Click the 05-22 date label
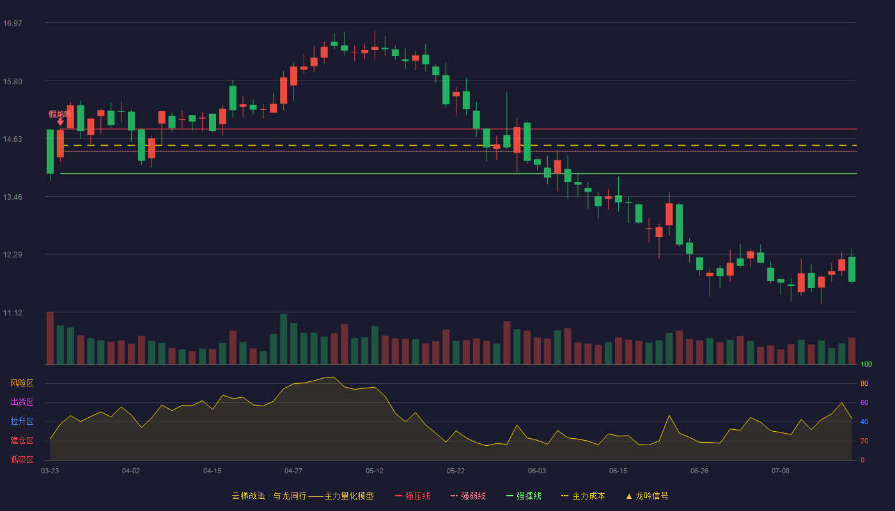 click(x=456, y=471)
